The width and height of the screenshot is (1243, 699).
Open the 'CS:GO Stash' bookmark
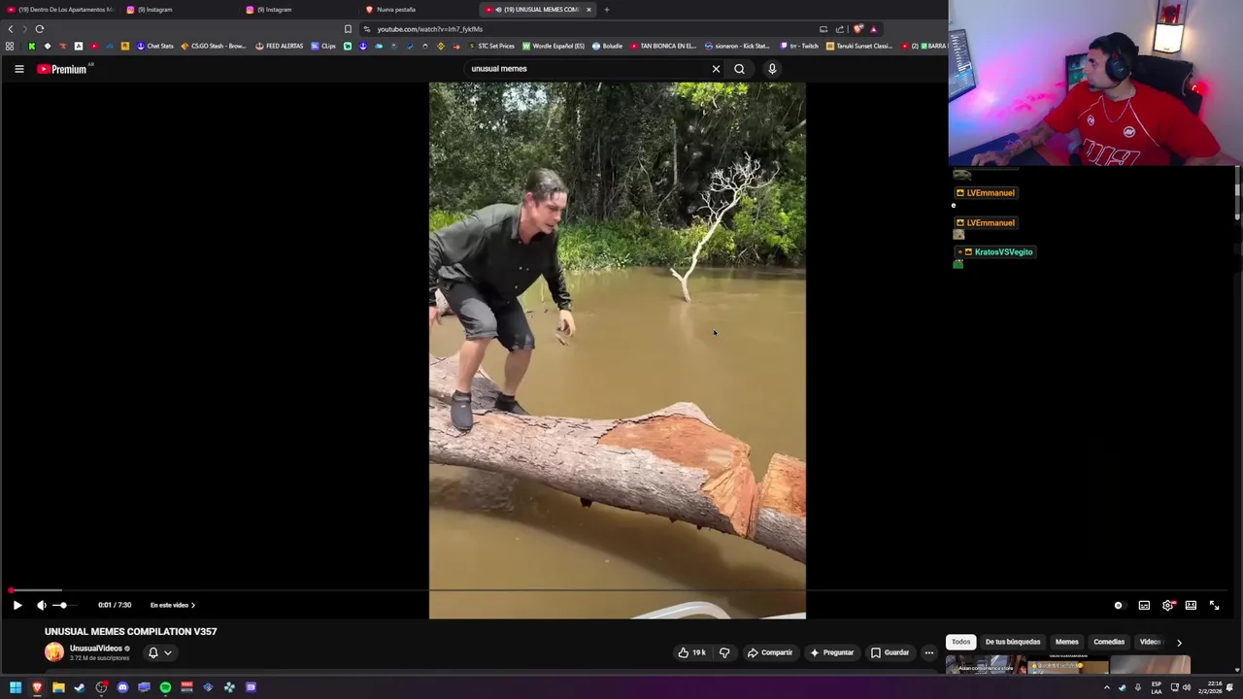pos(214,46)
